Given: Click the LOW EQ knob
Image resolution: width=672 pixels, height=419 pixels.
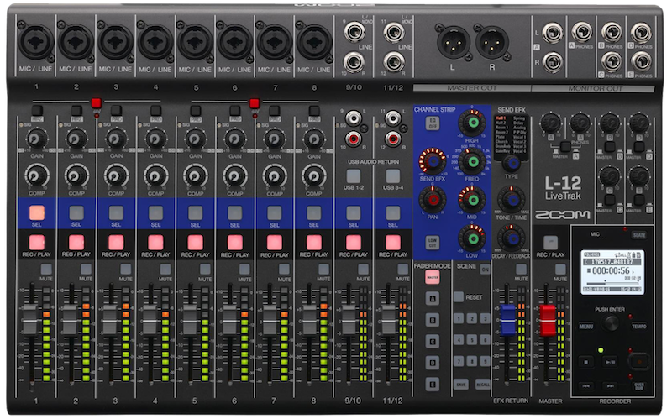Looking at the screenshot, I should [472, 238].
